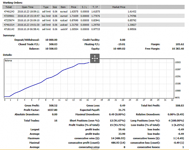Click the Profit Factor value 1037.80

point(52,110)
